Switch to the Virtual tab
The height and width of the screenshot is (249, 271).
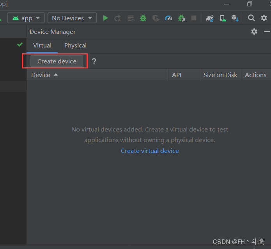[42, 46]
